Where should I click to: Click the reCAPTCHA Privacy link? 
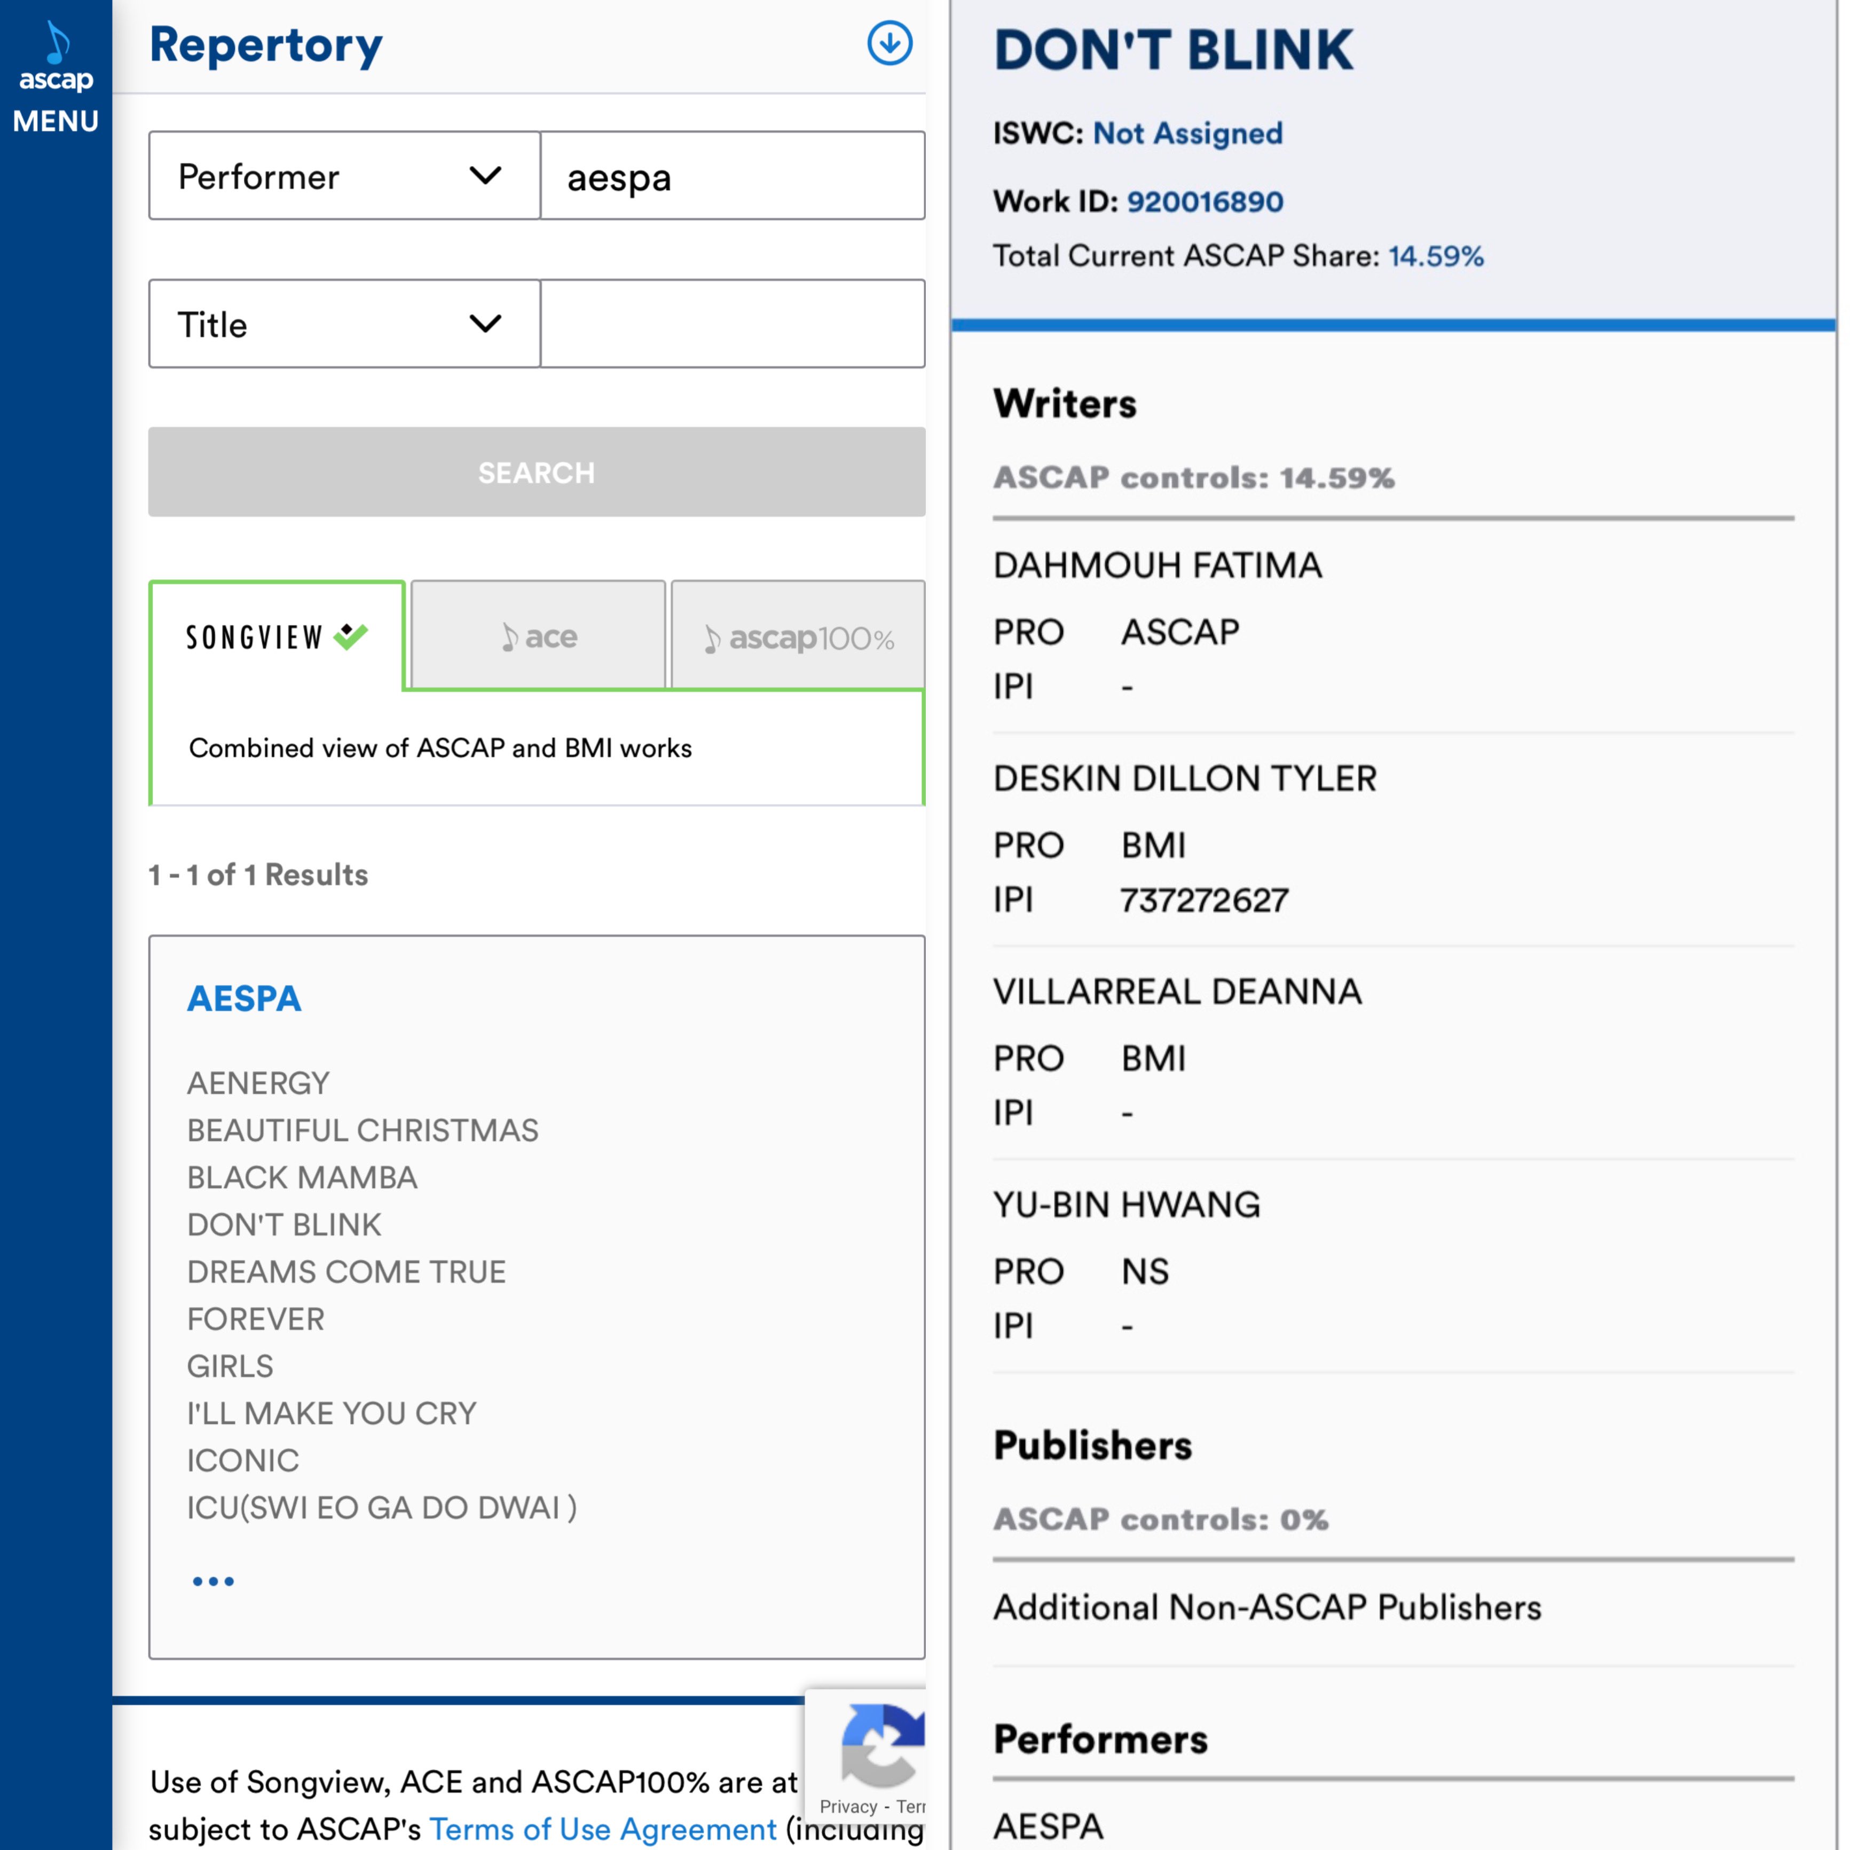tap(848, 1807)
